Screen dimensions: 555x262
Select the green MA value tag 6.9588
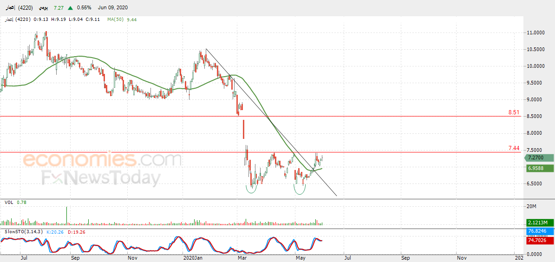(x=539, y=169)
